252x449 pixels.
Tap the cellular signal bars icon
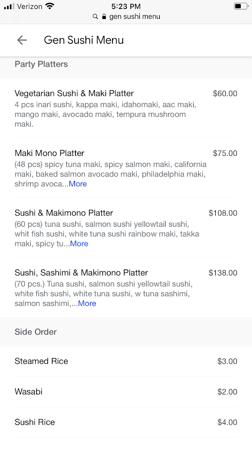point(9,7)
